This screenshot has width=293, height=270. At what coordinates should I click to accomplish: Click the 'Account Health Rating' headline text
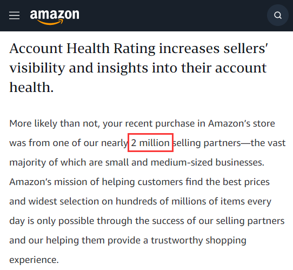(82, 49)
